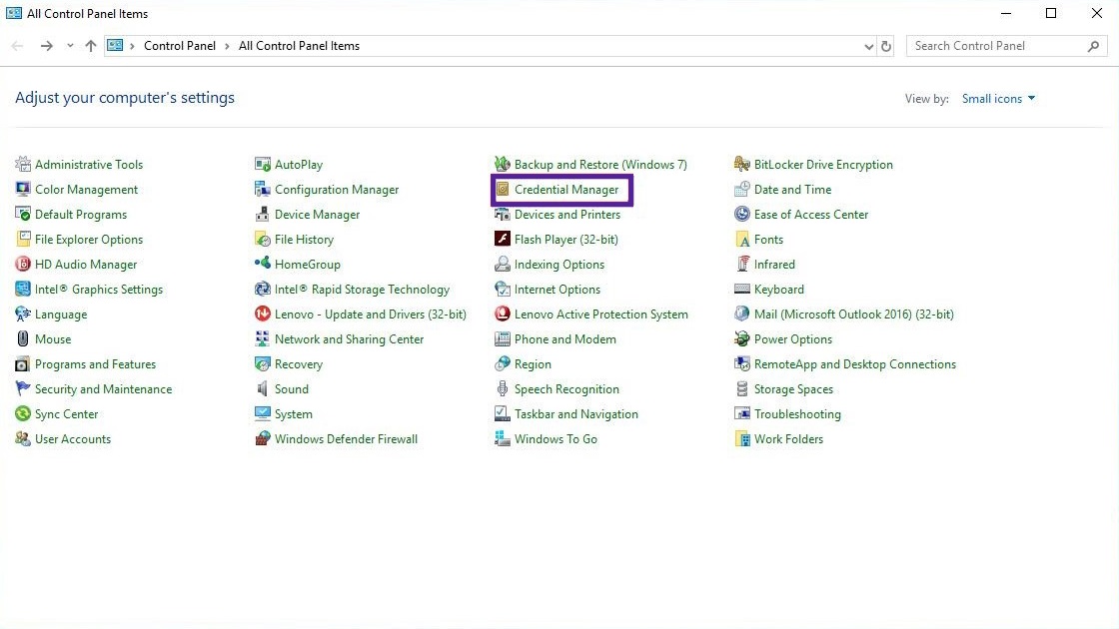The height and width of the screenshot is (629, 1119).
Task: Open the Network and Sharing Center link
Action: (349, 339)
